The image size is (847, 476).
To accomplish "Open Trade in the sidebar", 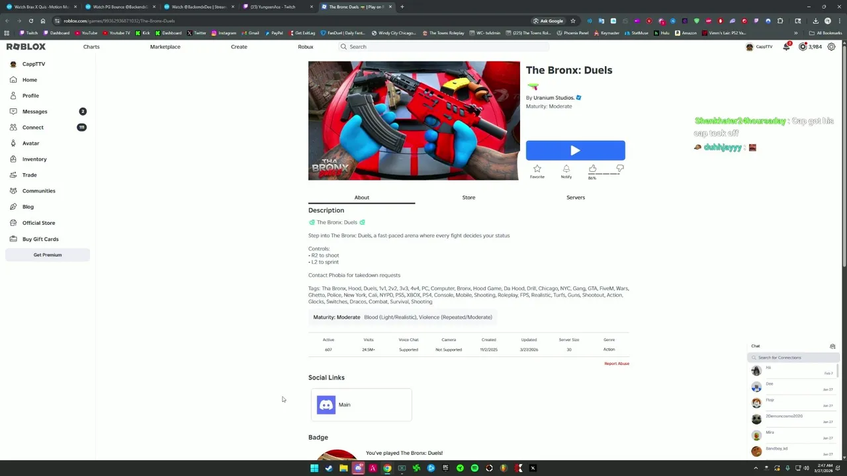I will point(29,175).
